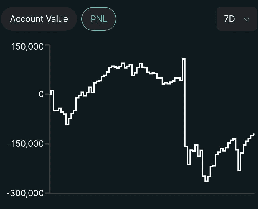Click the horizontal x-axis baseline
This screenshot has height=209, width=258.
152,193
